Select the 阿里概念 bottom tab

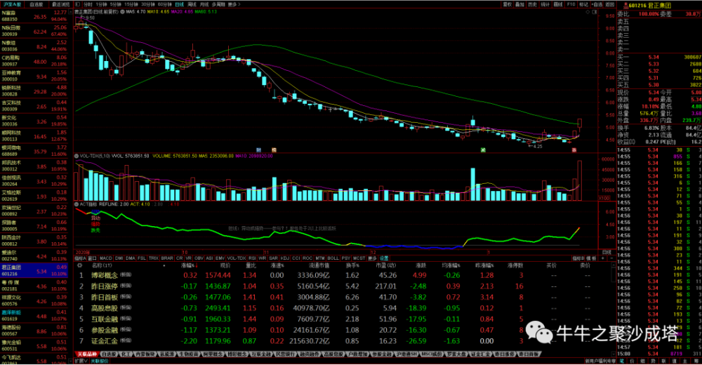pyautogui.click(x=212, y=354)
